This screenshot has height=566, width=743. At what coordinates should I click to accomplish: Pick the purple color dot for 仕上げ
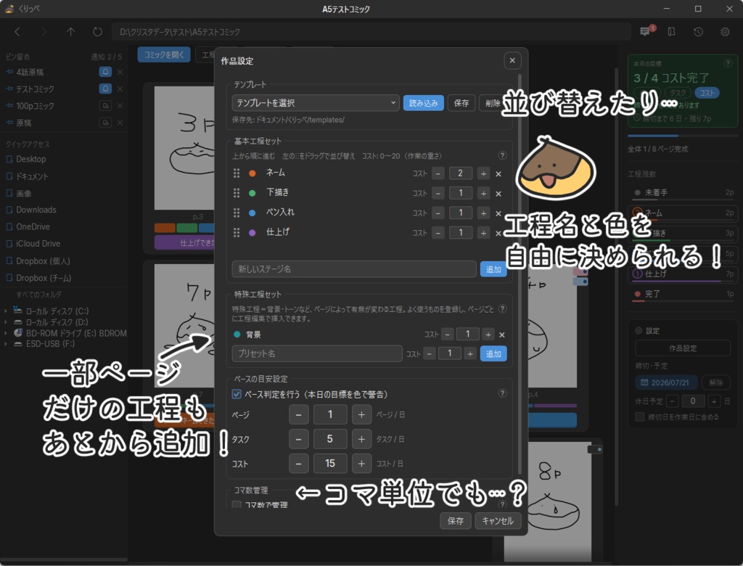[253, 233]
